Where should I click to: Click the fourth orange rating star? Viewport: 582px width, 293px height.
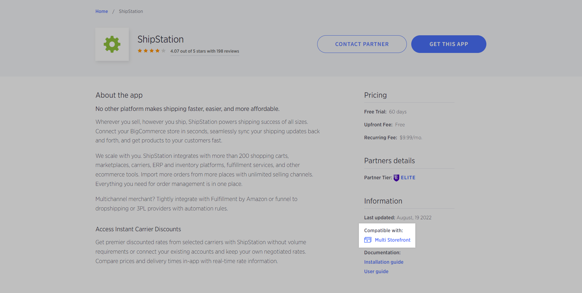[158, 50]
